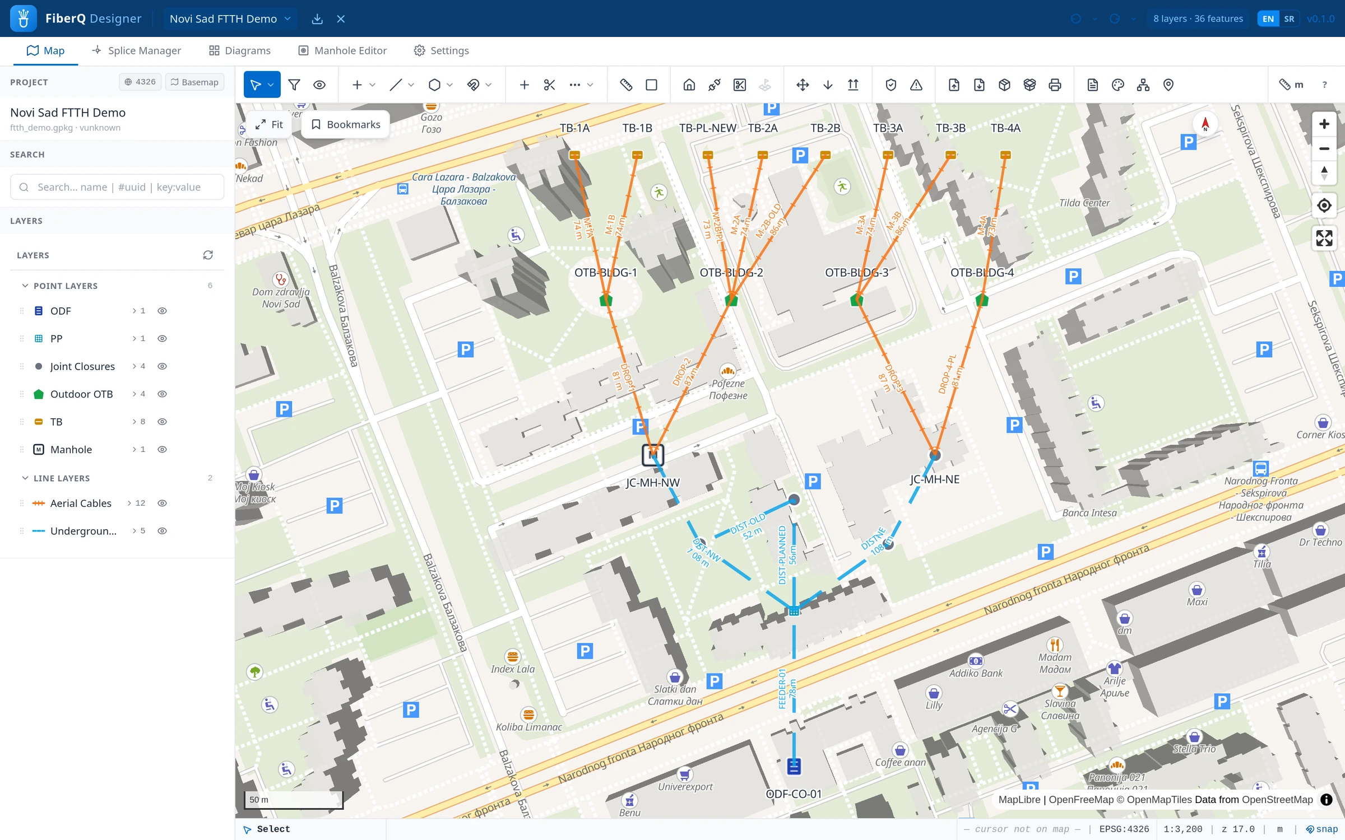
Task: Select the four-arrow move tool
Action: 803,85
